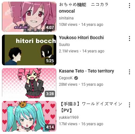Click the 4:14 duration badge
This screenshot has height=134, width=135.
click(x=50, y=127)
